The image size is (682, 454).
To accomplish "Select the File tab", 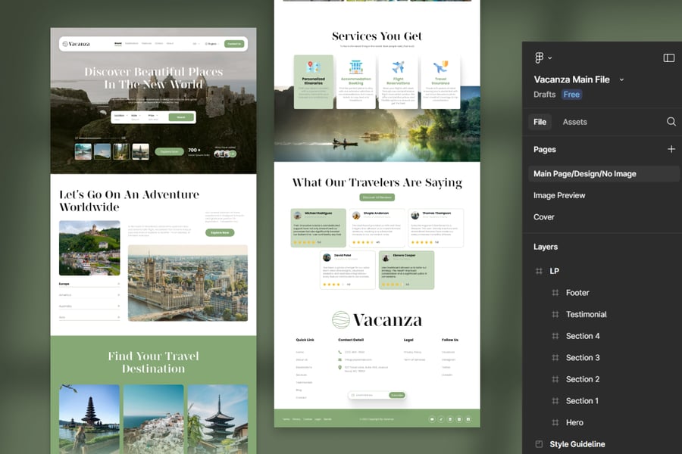I will (540, 122).
